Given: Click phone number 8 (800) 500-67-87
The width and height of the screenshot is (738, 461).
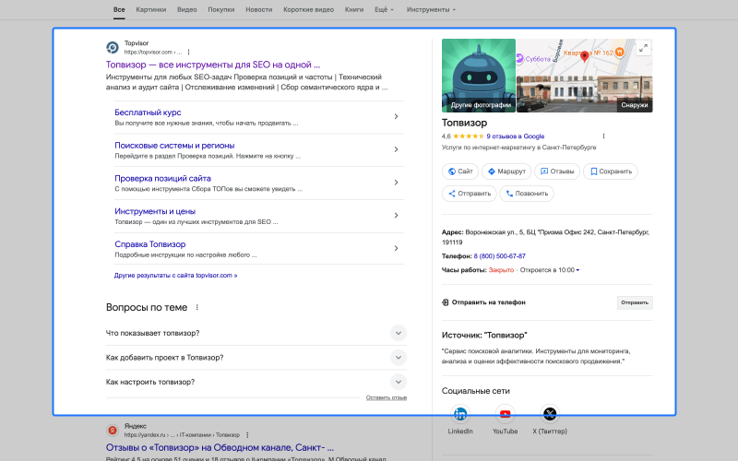Looking at the screenshot, I should coord(499,256).
